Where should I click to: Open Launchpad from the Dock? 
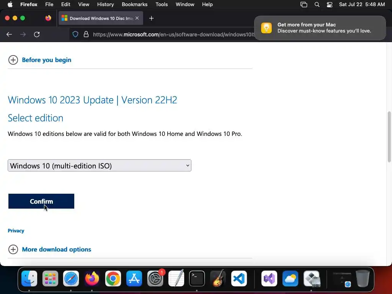(50, 278)
